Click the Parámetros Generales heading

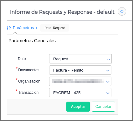[x=32, y=41]
